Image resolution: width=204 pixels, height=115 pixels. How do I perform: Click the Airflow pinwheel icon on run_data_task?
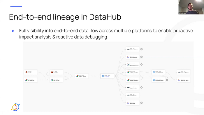tap(27, 80)
